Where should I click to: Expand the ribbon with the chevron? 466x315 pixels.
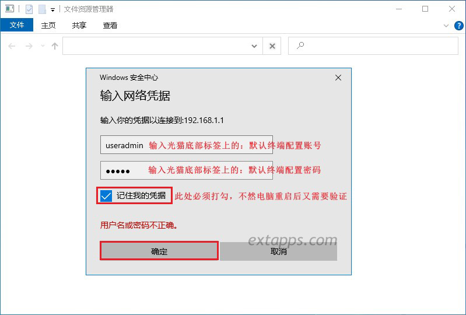[x=446, y=26]
